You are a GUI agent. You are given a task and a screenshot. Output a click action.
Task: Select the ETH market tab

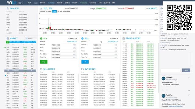15,42
